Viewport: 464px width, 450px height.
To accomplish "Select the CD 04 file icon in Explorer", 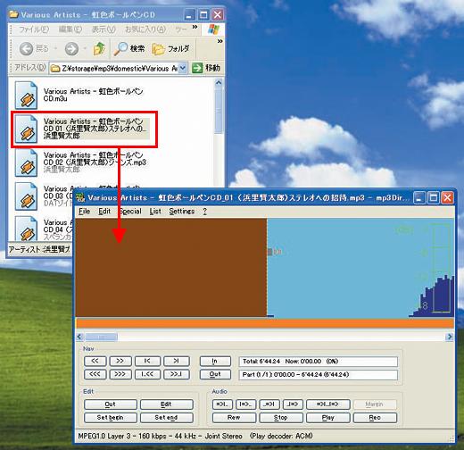I will click(x=26, y=229).
